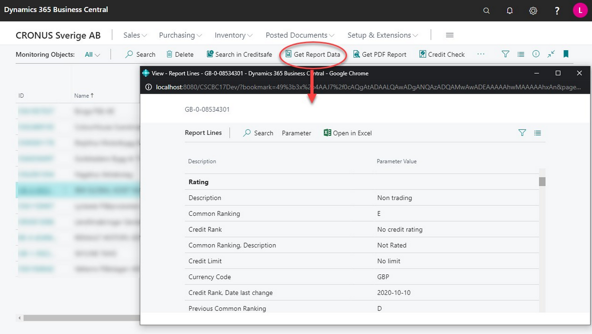Viewport: 592px width, 334px height.
Task: Open the Monitoring Objects All filter
Action: 92,55
